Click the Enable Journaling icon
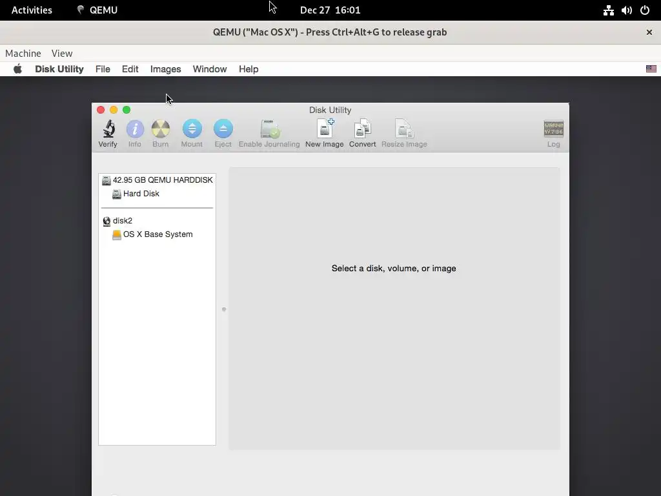The width and height of the screenshot is (661, 496). tap(270, 129)
